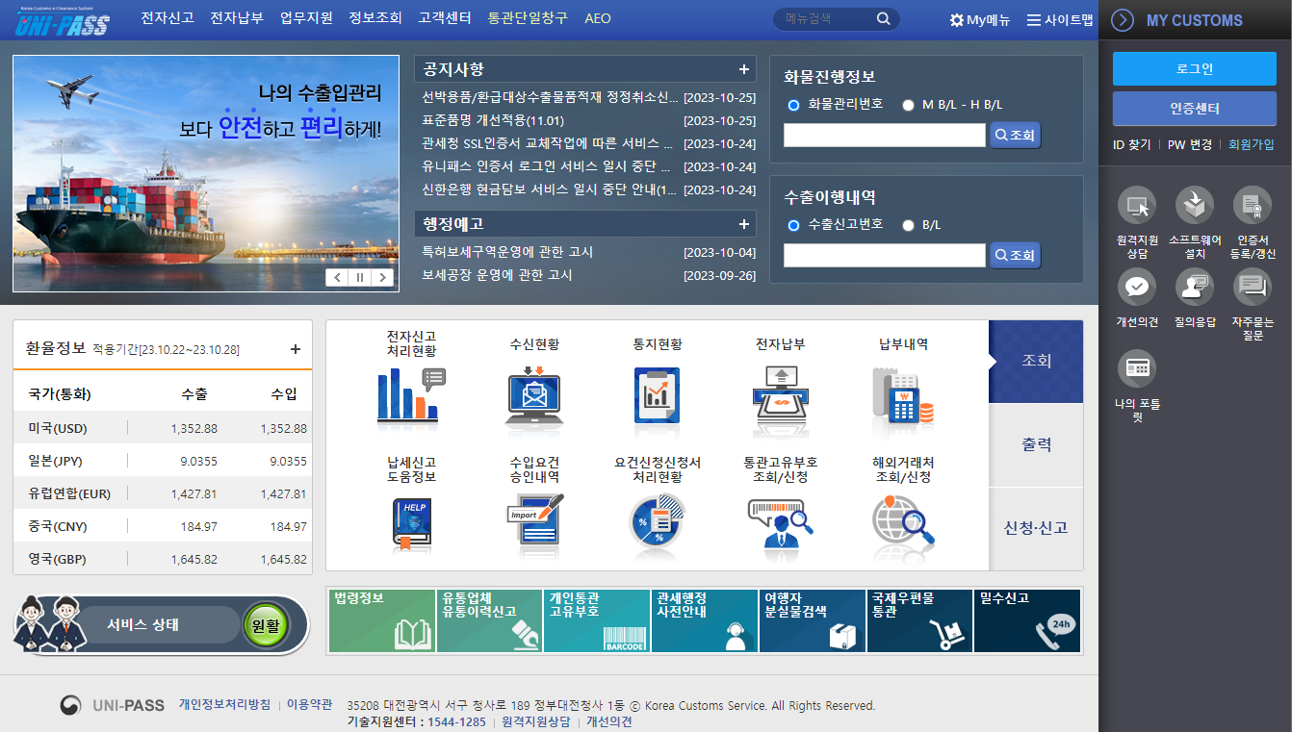The width and height of the screenshot is (1292, 732).
Task: Open the 여행자 분실물검색 tile
Action: (x=812, y=620)
